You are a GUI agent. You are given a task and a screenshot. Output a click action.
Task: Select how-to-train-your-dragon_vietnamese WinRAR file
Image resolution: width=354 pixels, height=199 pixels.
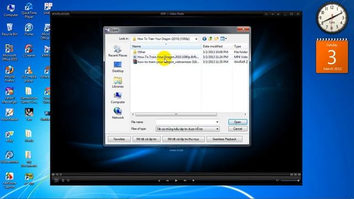coord(166,62)
